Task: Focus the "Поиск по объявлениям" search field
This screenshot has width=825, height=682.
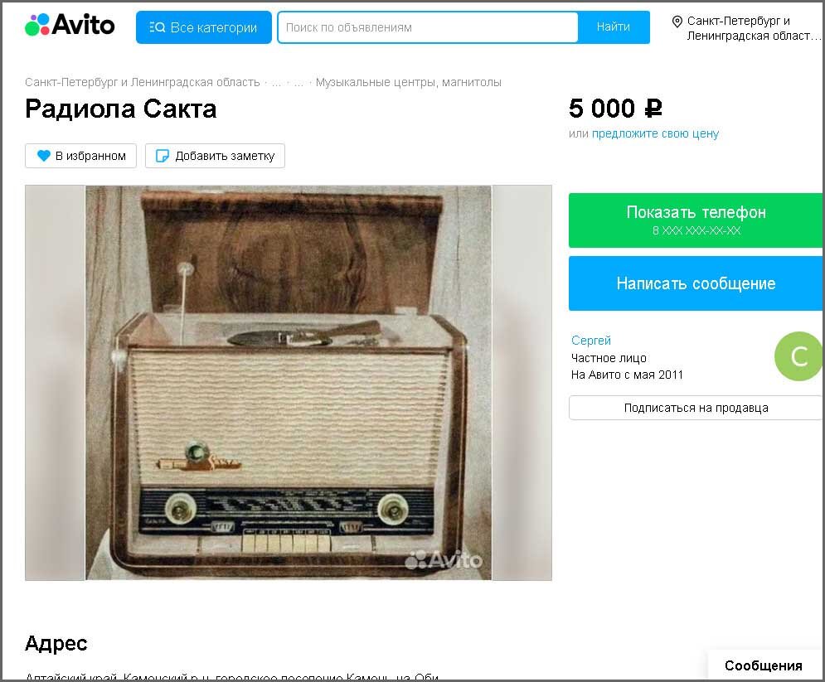Action: (x=428, y=27)
